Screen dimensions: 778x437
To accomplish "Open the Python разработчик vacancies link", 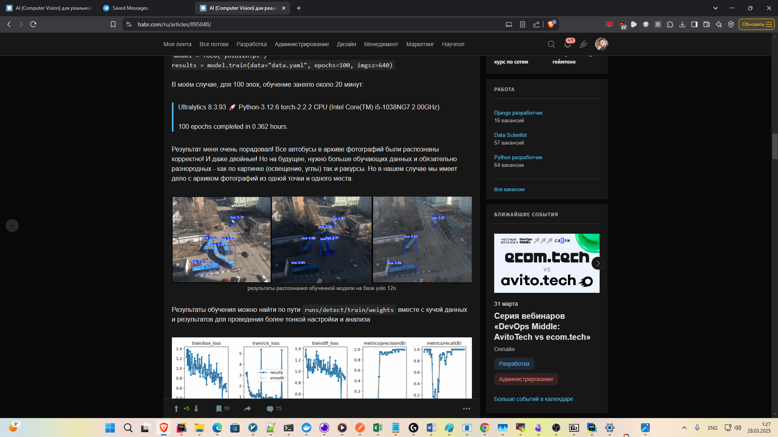I will click(518, 157).
